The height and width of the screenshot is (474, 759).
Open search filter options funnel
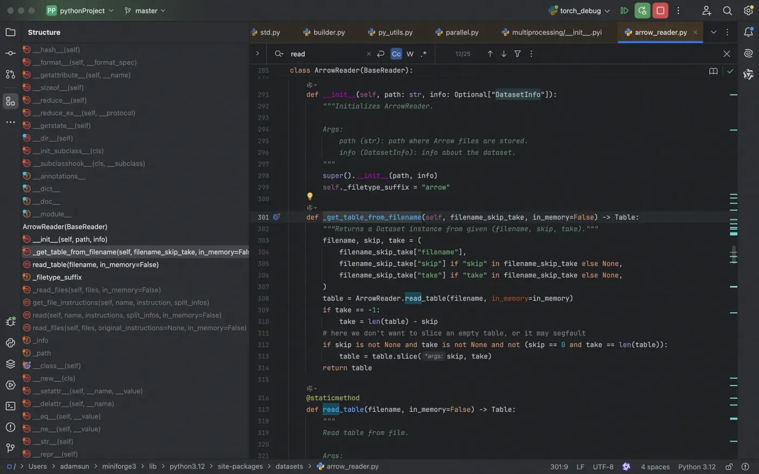point(518,54)
